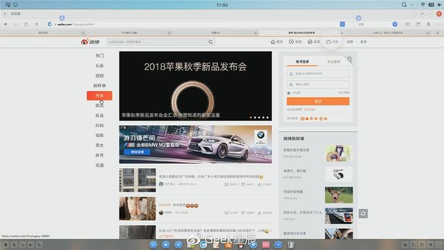Click the blue button on BMW ad

[137, 152]
